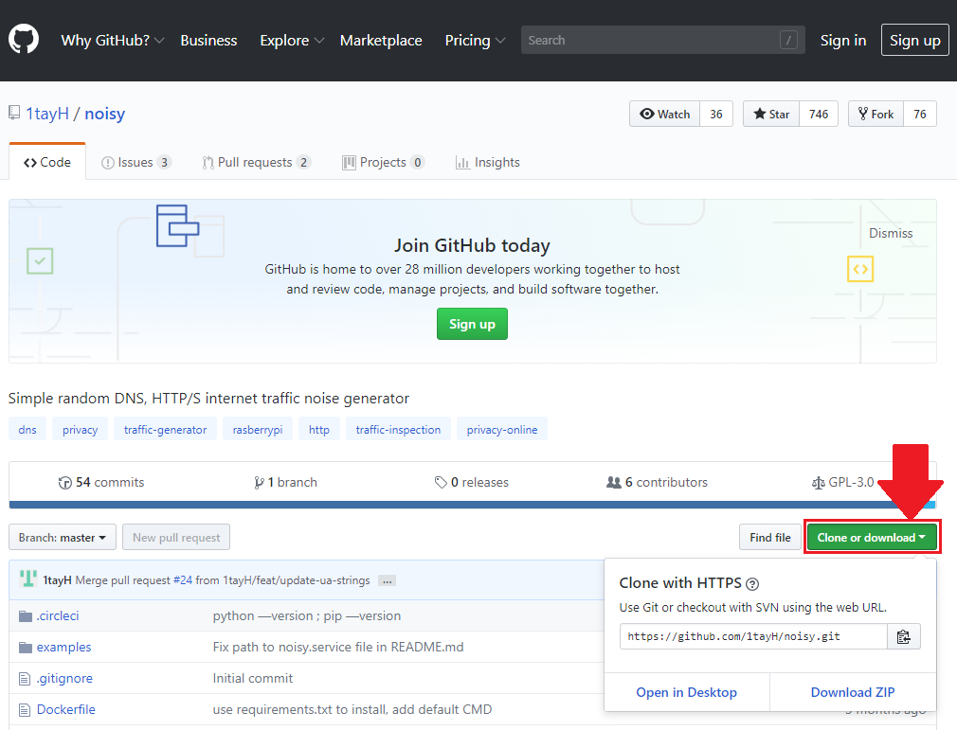Click the slash shortcut icon in search
The width and height of the screenshot is (957, 730).
[x=788, y=41]
